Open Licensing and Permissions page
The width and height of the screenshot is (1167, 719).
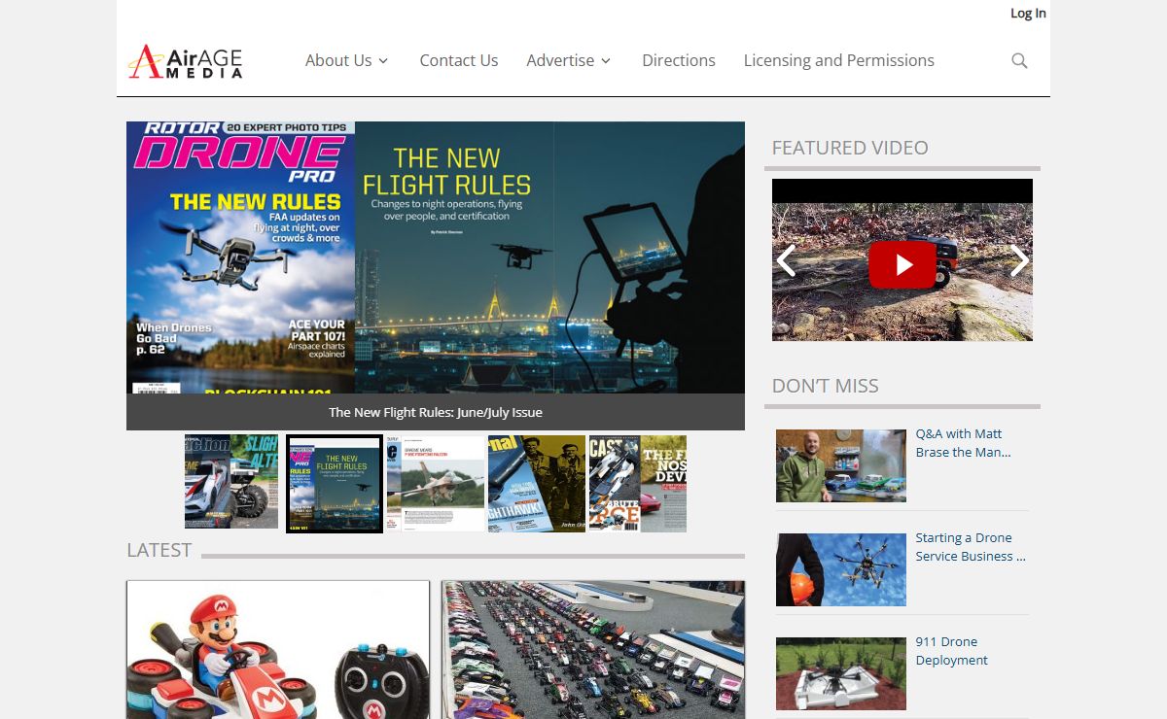tap(839, 60)
